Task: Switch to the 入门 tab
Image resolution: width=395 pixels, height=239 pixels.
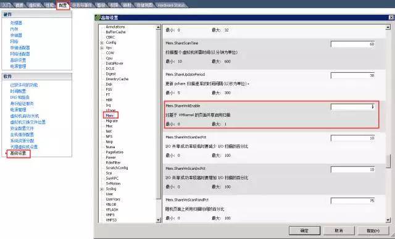Action: tap(7, 5)
